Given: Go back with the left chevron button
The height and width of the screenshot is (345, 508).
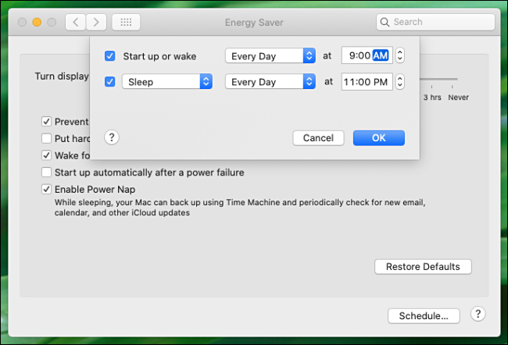Looking at the screenshot, I should coord(76,23).
